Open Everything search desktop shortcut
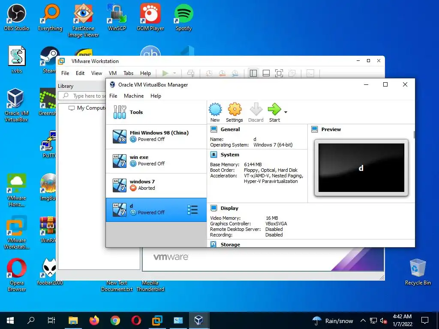Viewport: 439px width, 329px height. click(50, 18)
